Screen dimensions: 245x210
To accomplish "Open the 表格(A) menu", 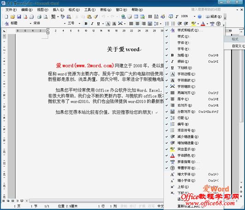I will coord(106,10).
